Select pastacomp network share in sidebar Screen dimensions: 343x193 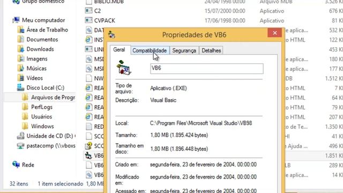(51, 145)
